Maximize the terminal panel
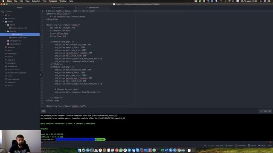Image resolution: width=273 pixels, height=153 pixels. pos(265,111)
